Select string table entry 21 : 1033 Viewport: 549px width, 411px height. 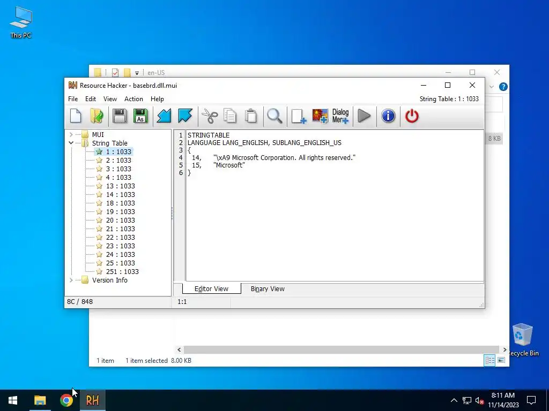coord(120,229)
